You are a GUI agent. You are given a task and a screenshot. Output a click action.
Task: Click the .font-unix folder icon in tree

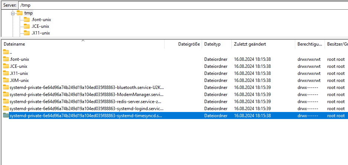coord(27,20)
